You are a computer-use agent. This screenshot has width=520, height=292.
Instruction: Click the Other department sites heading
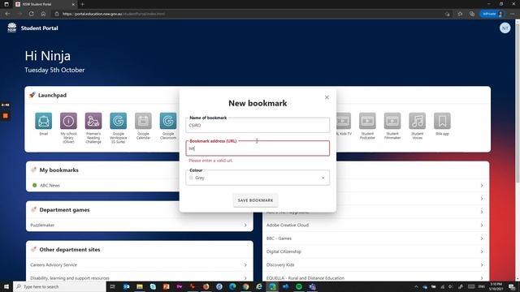coord(70,249)
